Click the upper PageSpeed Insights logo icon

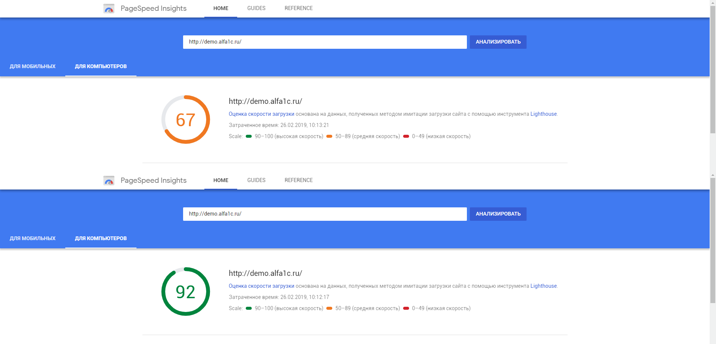[109, 9]
